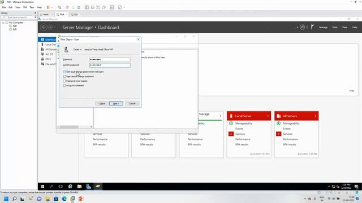362x203 pixels.
Task: Click the guest action center notification icon
Action: click(356, 187)
